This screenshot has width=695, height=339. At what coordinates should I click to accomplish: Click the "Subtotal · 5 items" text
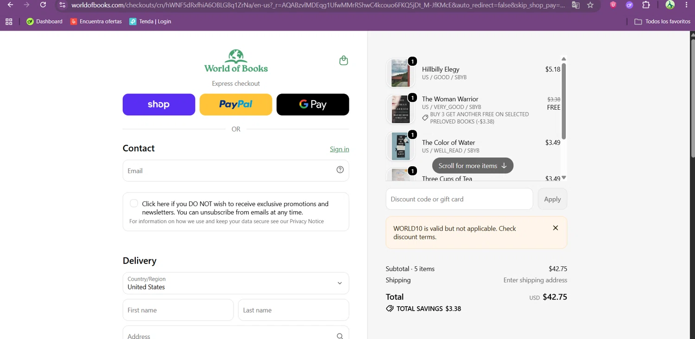coord(410,269)
